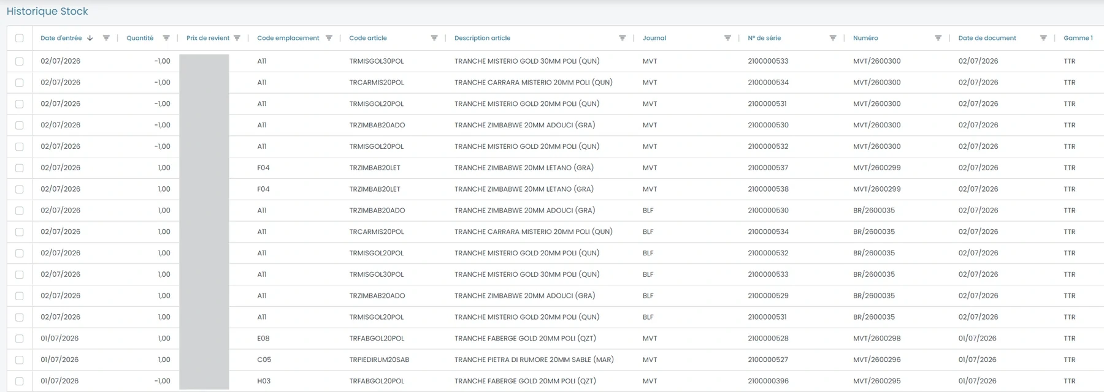Select location code H03
Viewport: 1104px width, 392px height.
pos(264,381)
